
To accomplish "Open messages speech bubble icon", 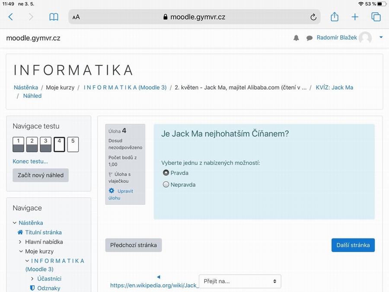I will click(309, 38).
